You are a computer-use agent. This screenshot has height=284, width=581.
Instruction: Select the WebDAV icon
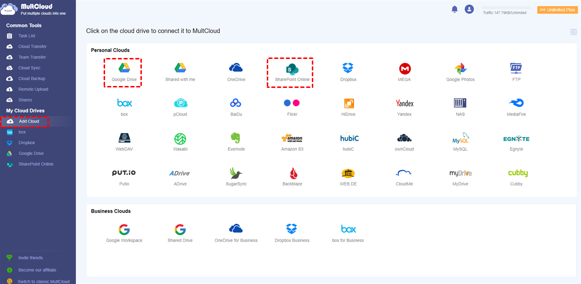click(124, 138)
